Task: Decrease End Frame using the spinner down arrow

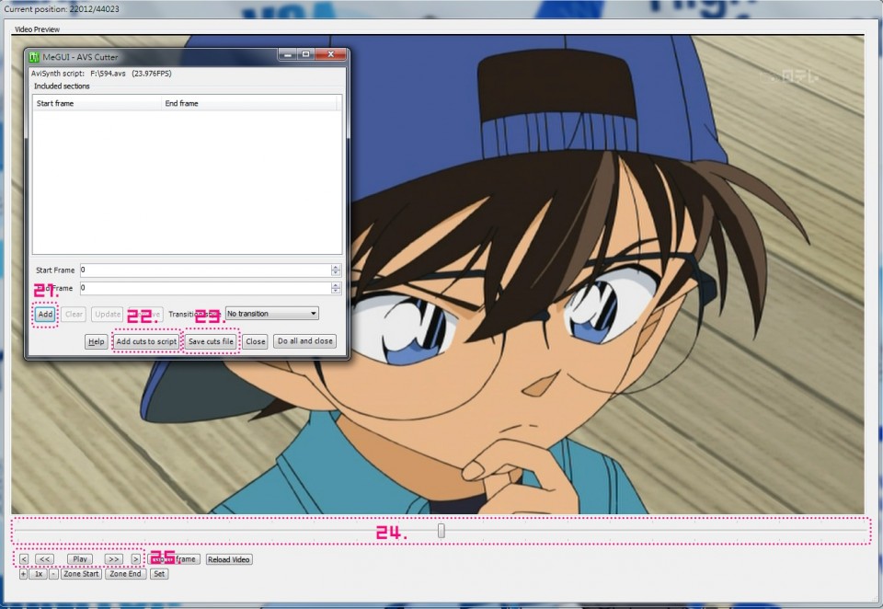Action: (x=336, y=292)
